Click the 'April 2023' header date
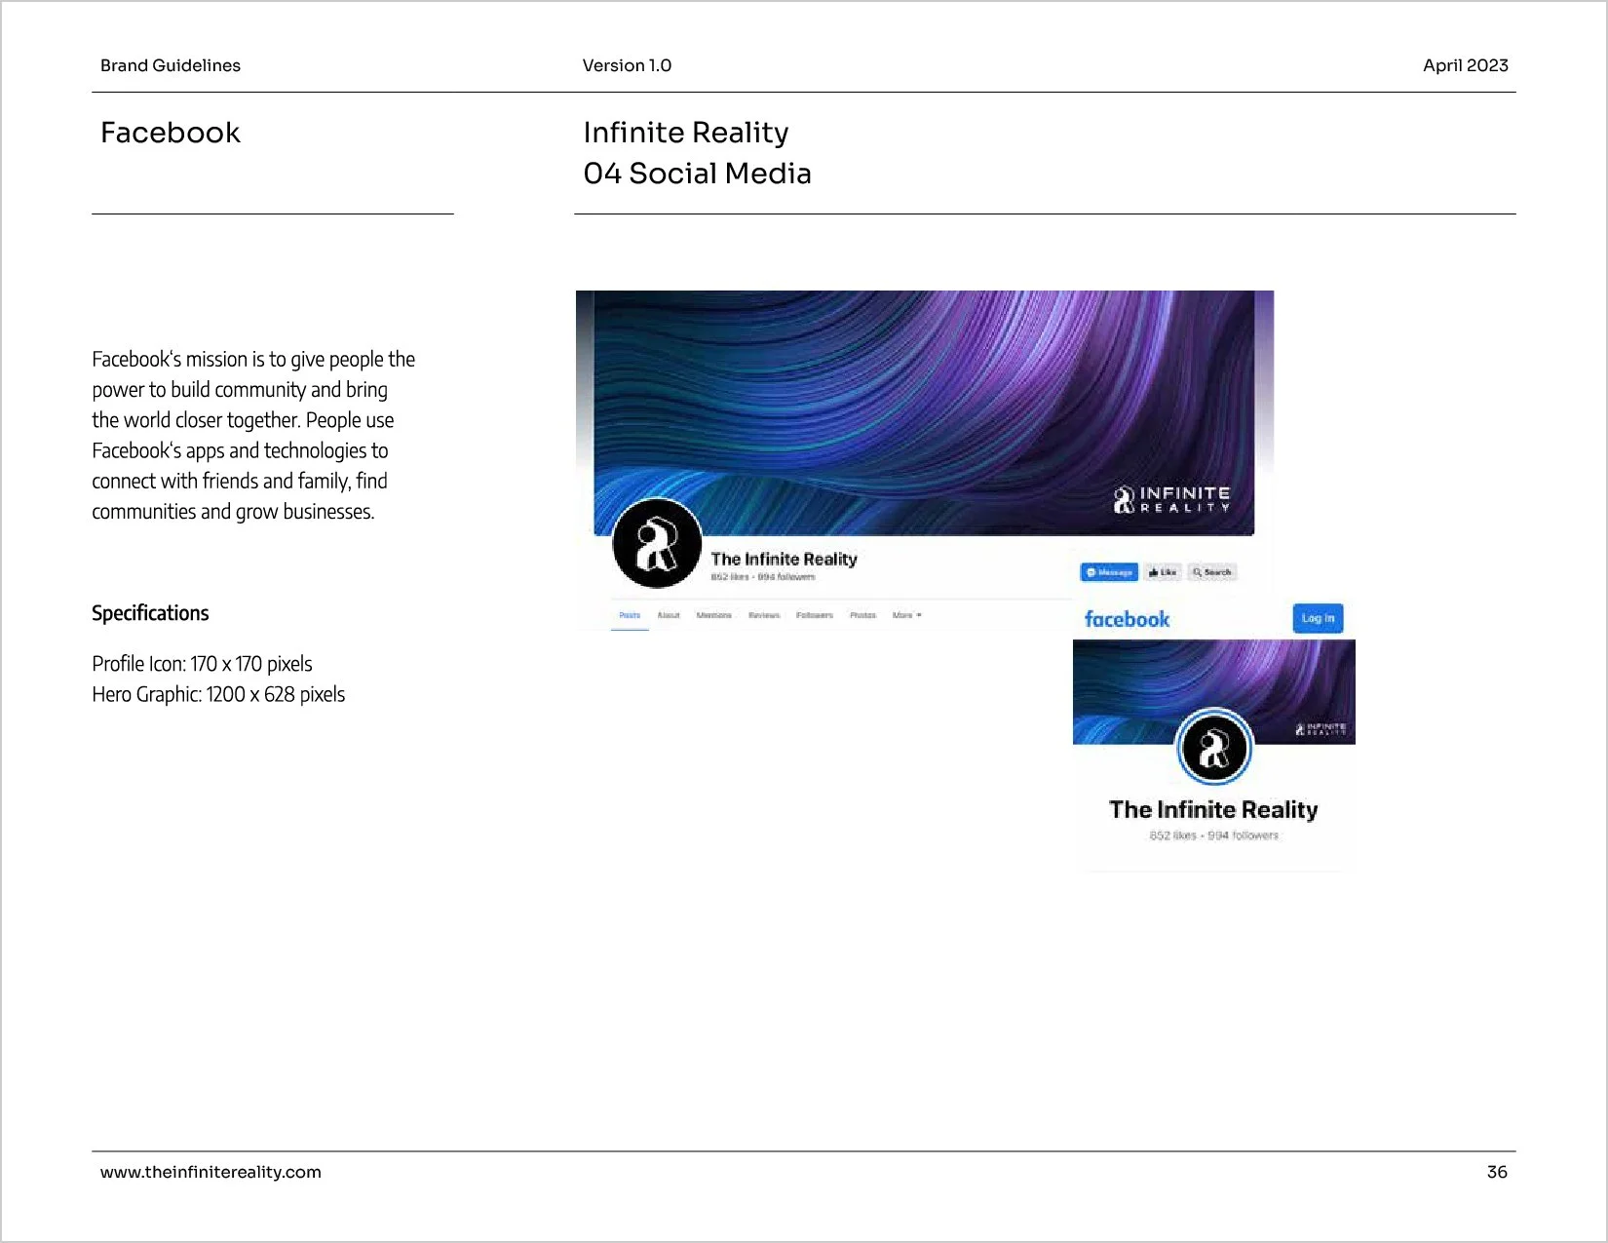 [x=1465, y=65]
